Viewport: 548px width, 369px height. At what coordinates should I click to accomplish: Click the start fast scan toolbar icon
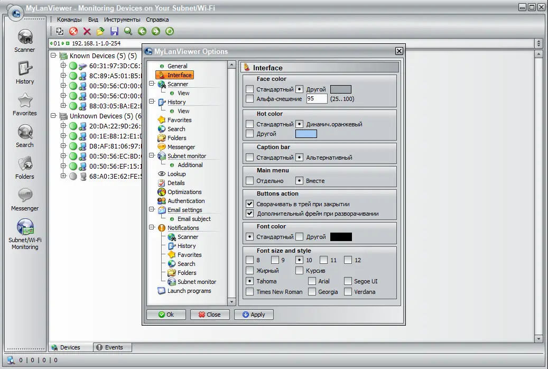[60, 31]
